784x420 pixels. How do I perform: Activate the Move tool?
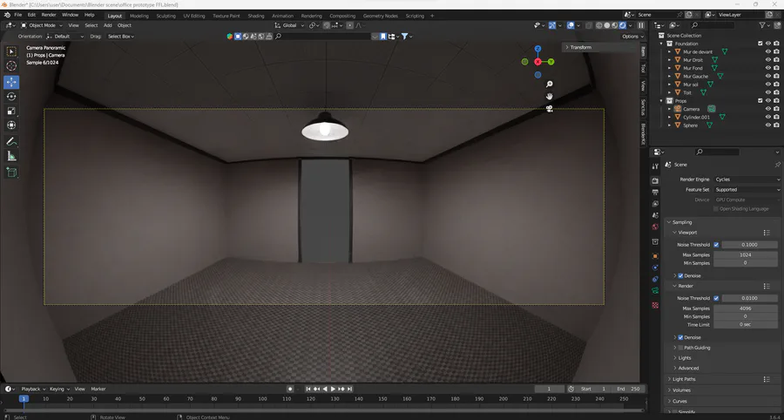click(x=11, y=82)
